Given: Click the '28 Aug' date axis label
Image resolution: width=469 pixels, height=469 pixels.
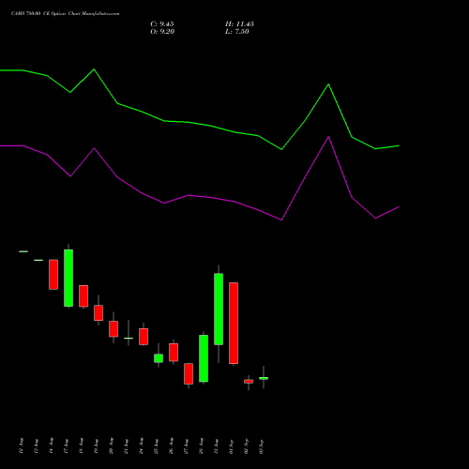Looking at the screenshot, I should [x=202, y=446].
